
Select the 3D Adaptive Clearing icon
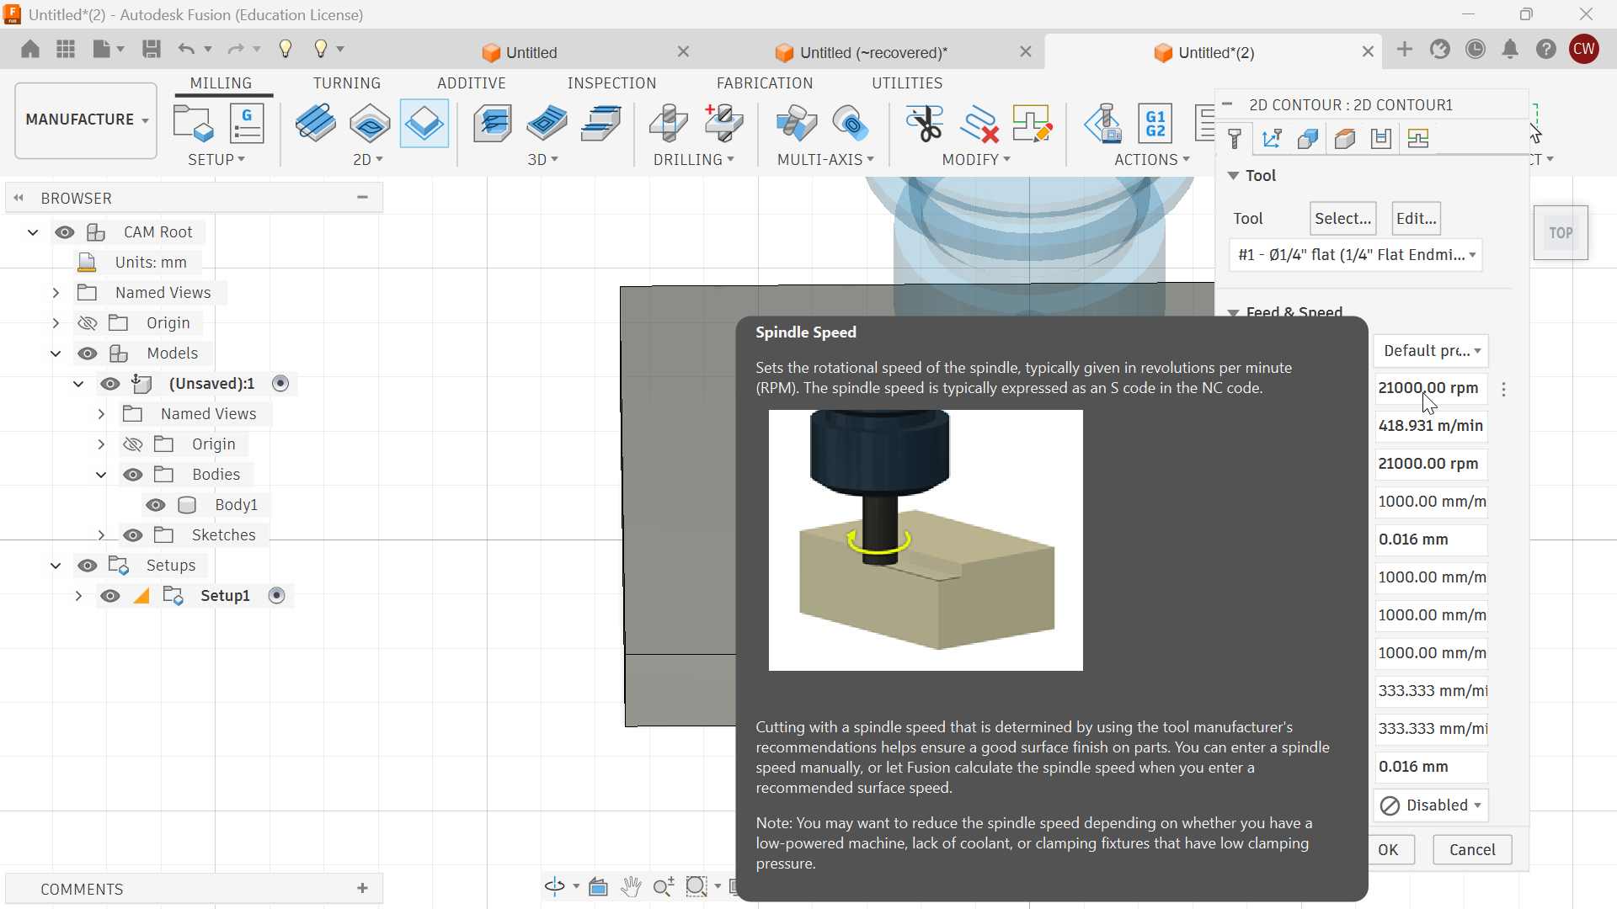click(x=494, y=124)
